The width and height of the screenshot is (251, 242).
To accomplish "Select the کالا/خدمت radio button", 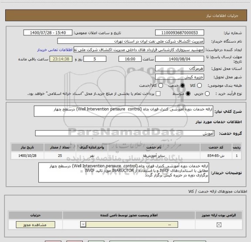I will pyautogui.click(x=160, y=86).
